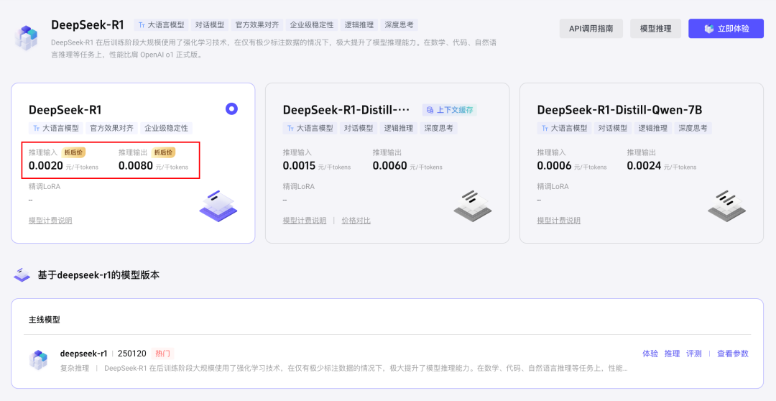776x401 pixels.
Task: Click 深度思考 tag in Distill-Qwen-7B card
Action: [693, 128]
